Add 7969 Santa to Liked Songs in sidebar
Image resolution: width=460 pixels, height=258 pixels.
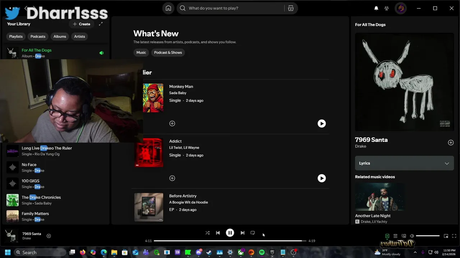pos(451,143)
